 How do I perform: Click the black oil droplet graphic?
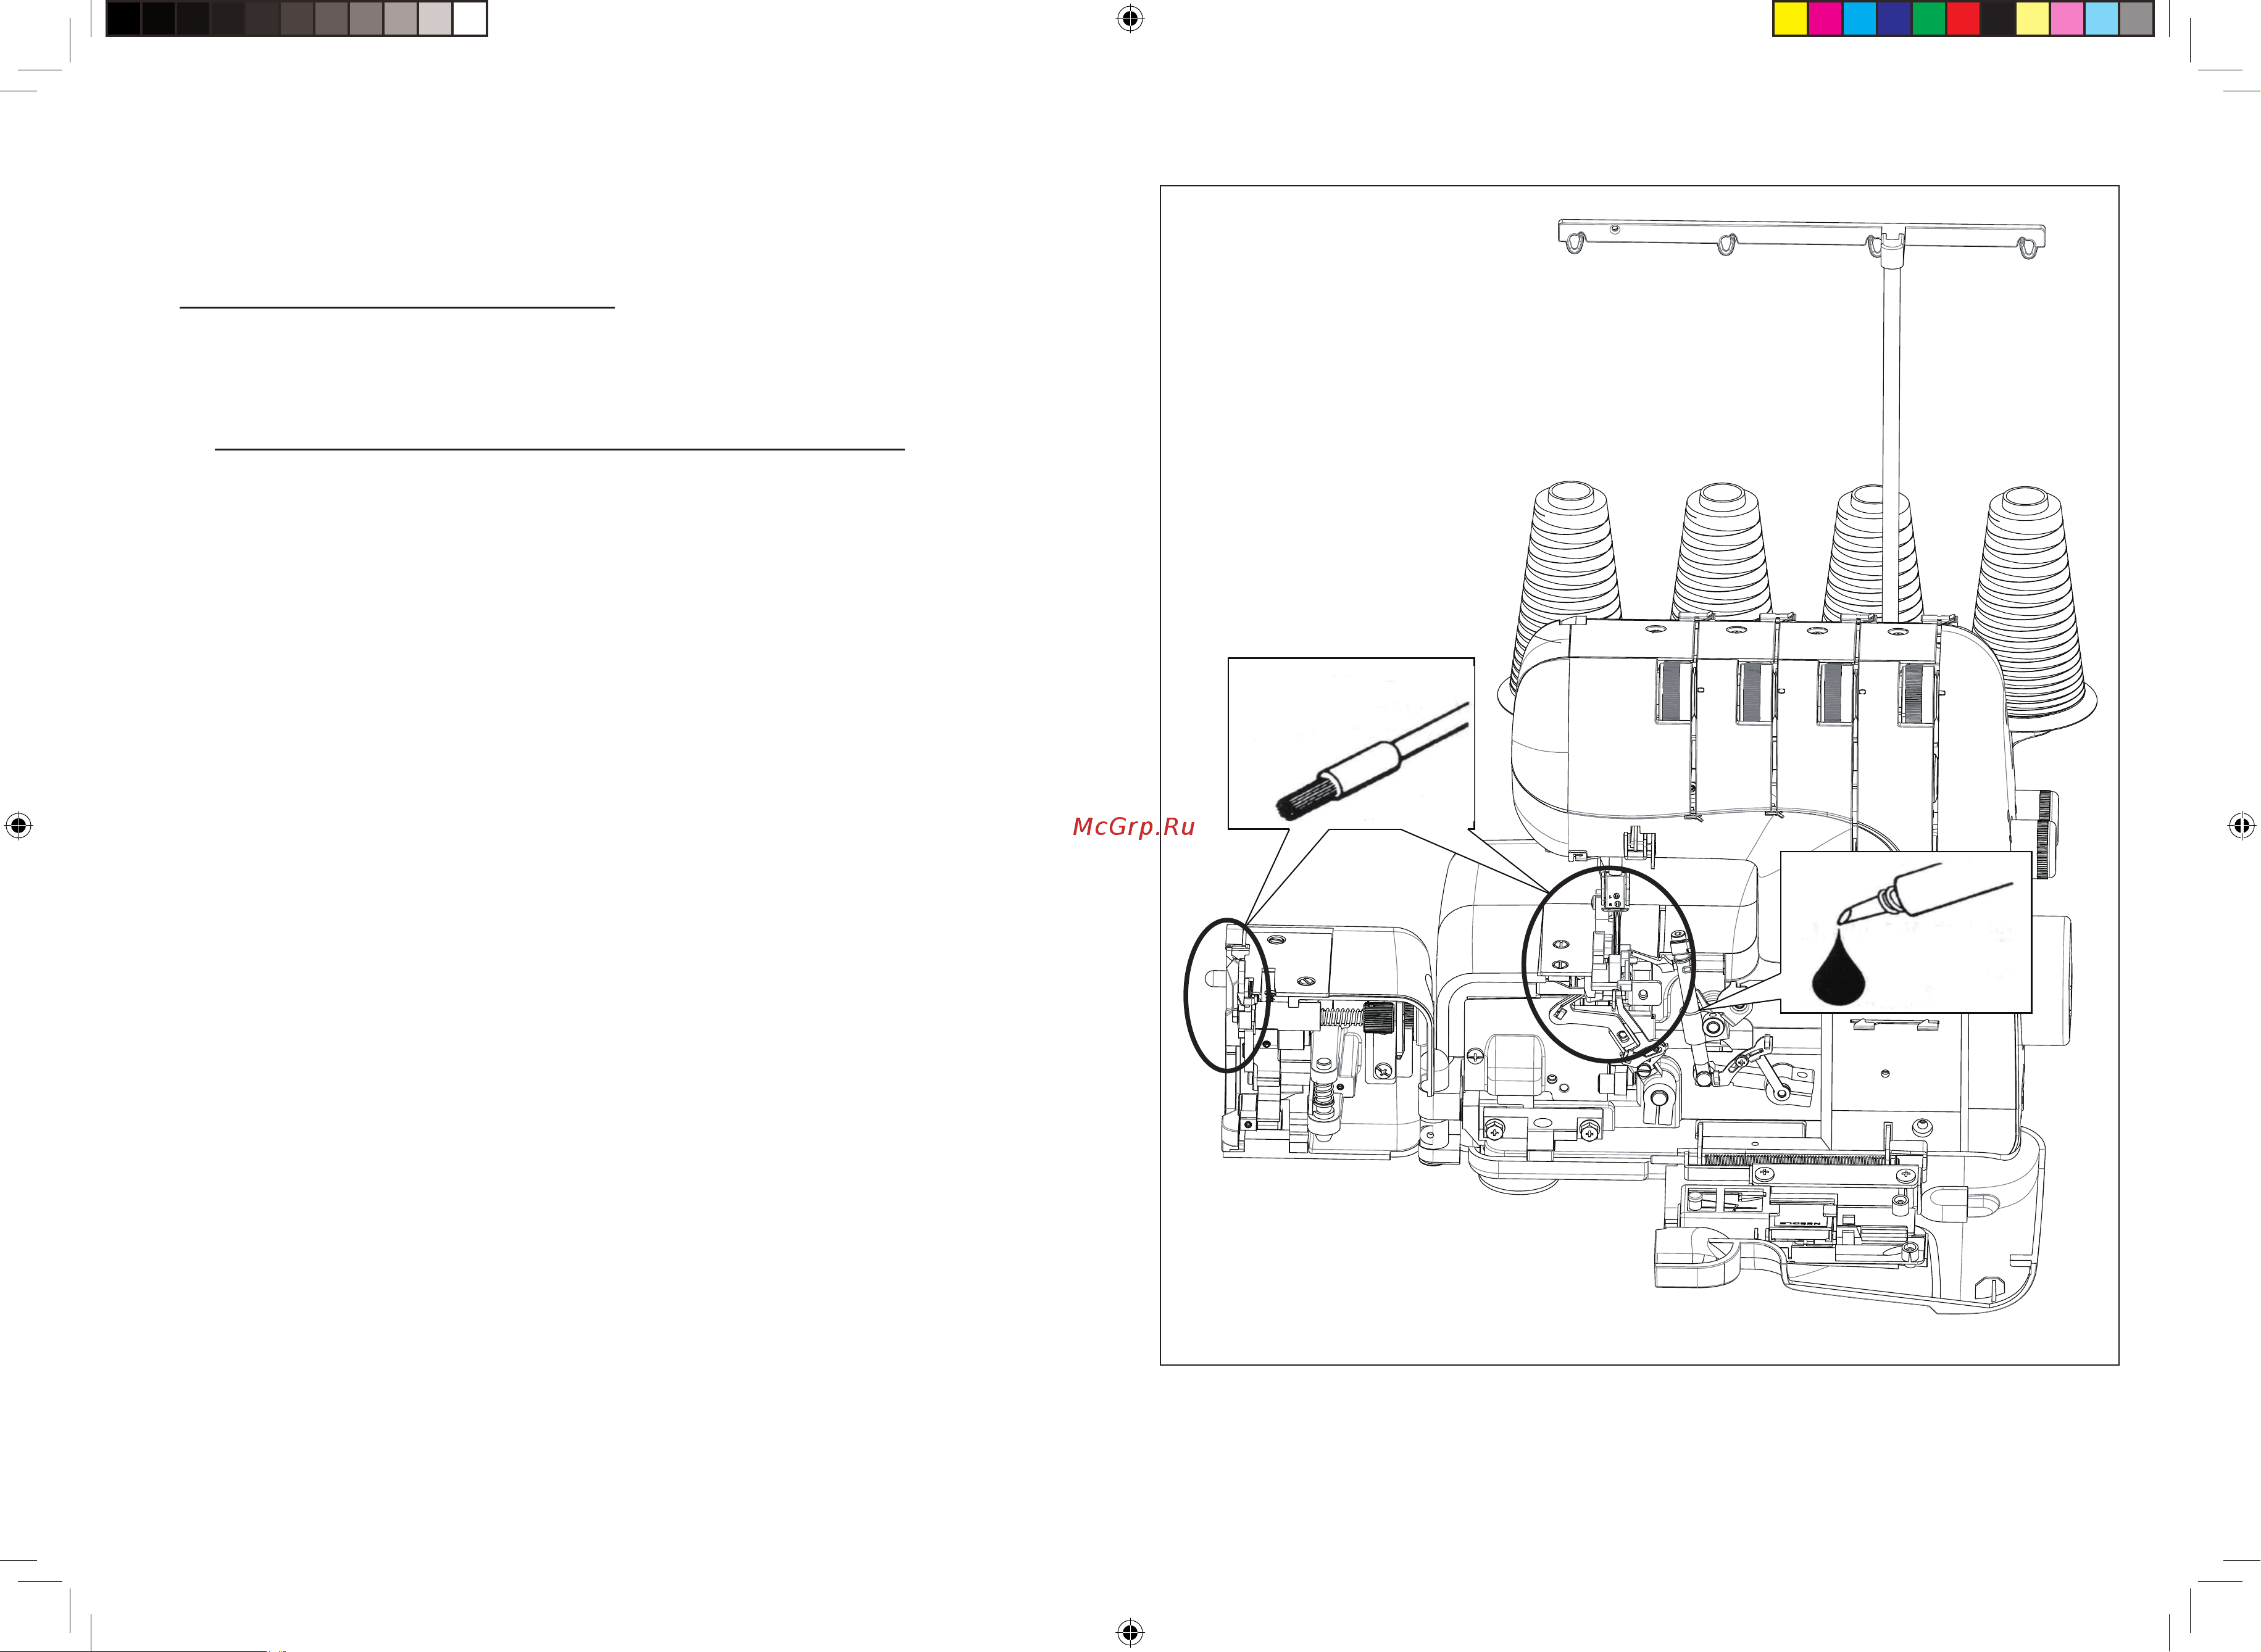[1838, 968]
